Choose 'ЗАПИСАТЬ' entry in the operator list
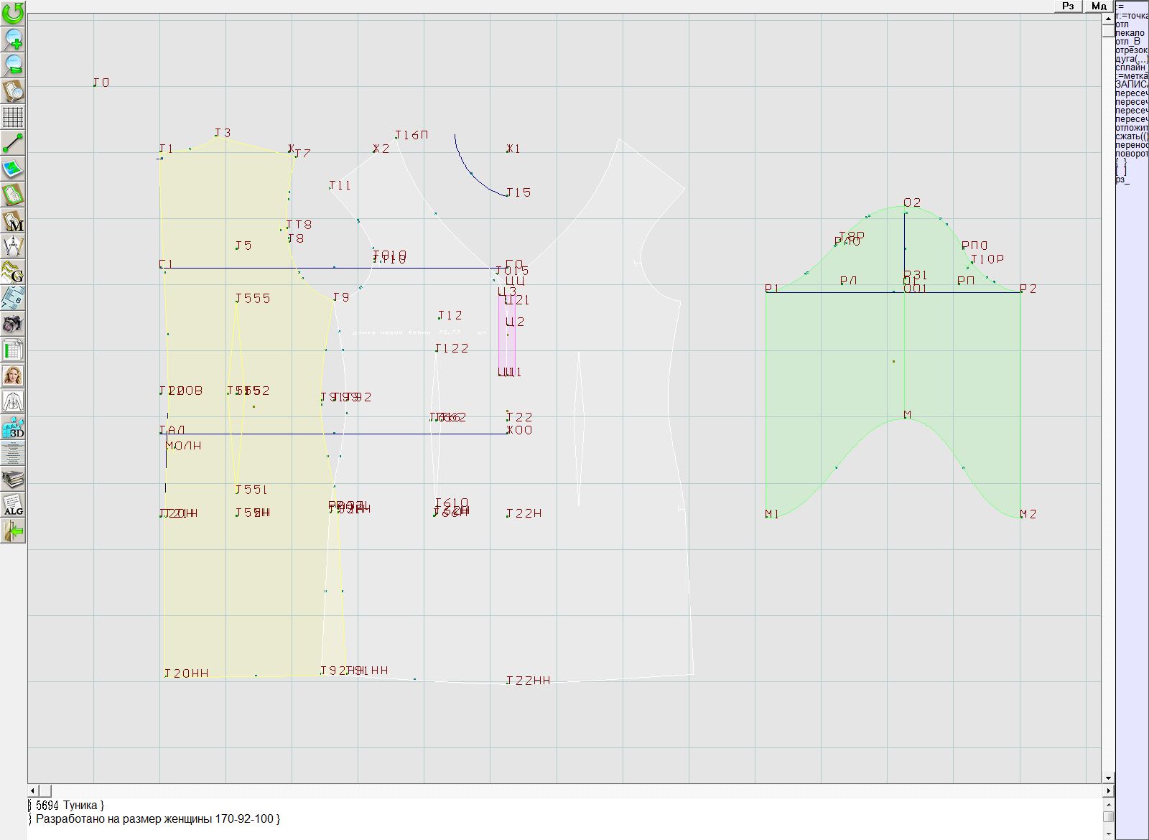This screenshot has width=1149, height=840. (1131, 85)
